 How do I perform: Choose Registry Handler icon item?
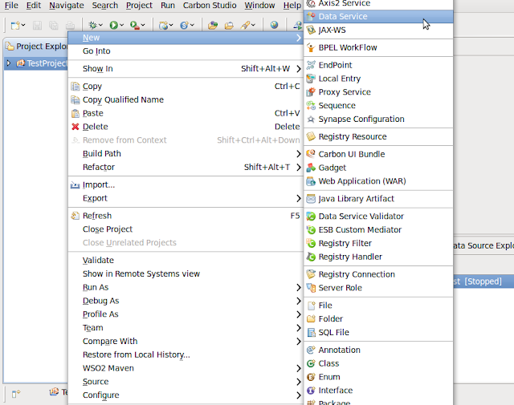(378, 257)
